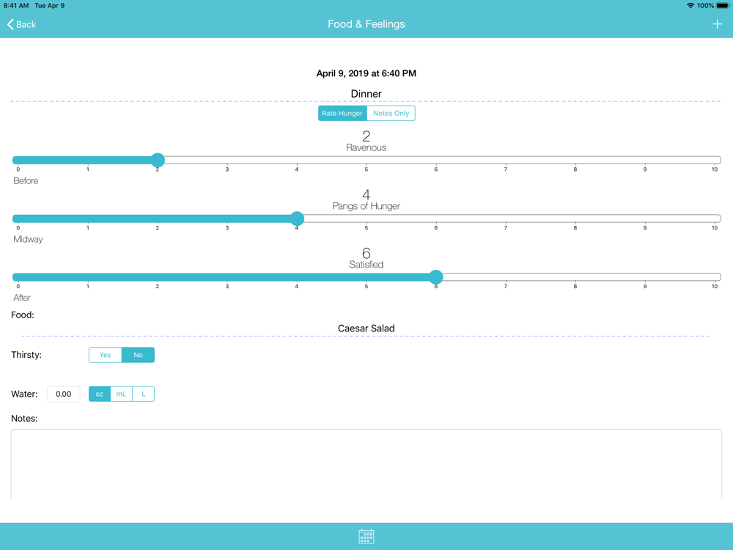
Task: Tap the Dinner meal name field
Action: click(366, 94)
